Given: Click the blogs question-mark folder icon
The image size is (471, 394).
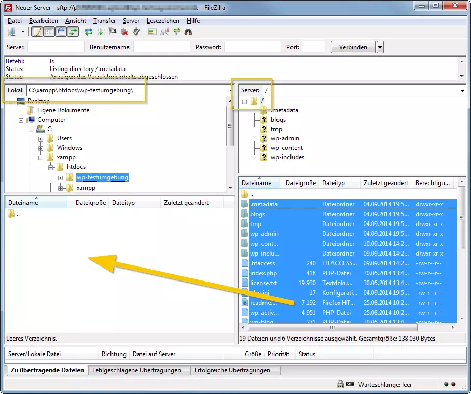Looking at the screenshot, I should coord(264,120).
